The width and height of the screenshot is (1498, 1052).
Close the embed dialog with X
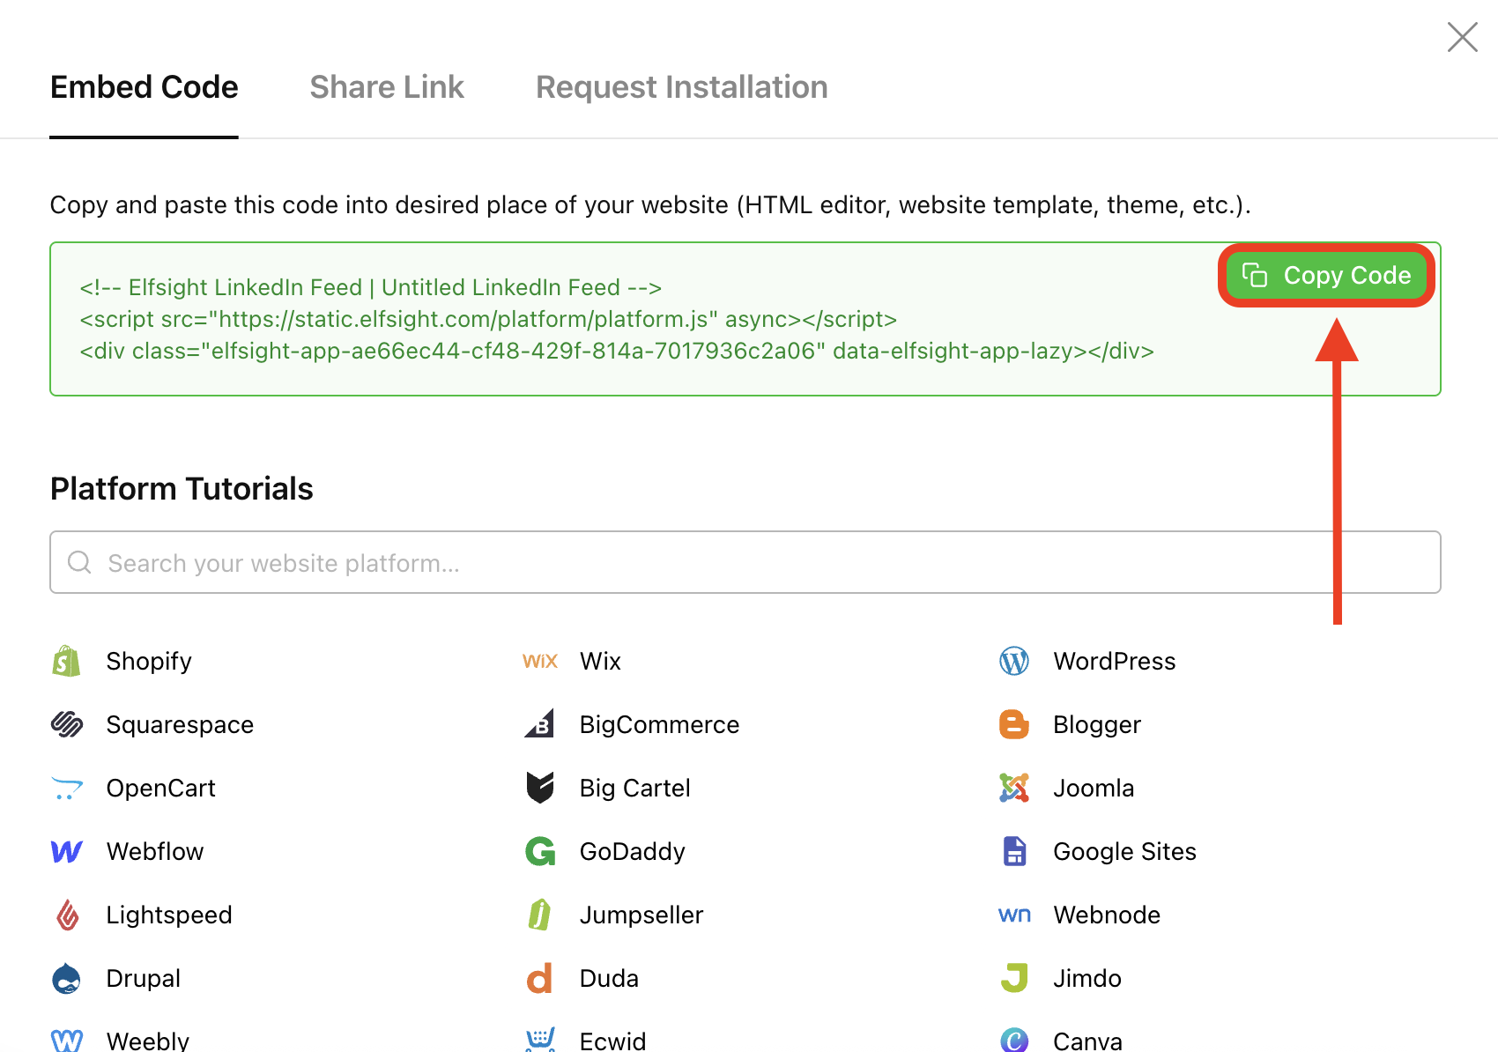pyautogui.click(x=1463, y=37)
